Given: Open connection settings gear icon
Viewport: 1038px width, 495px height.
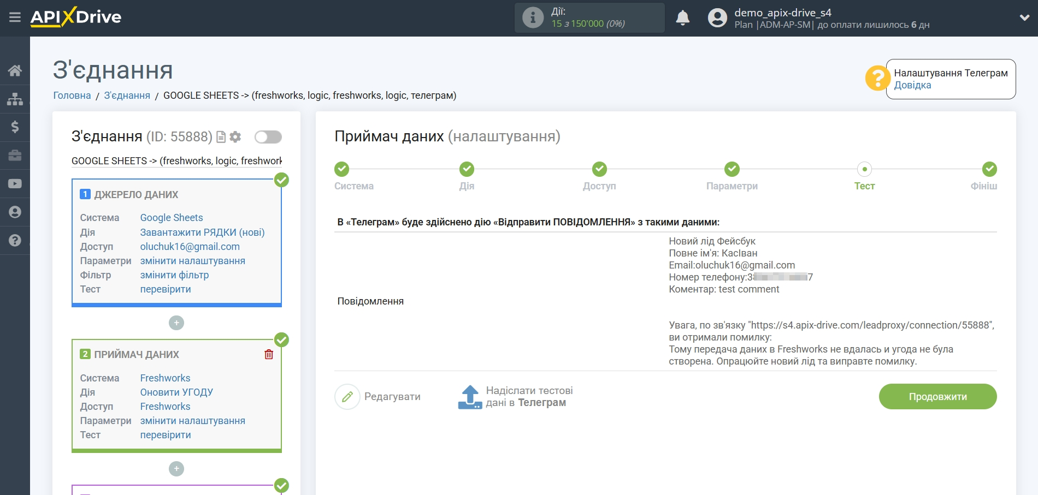Looking at the screenshot, I should click(235, 137).
